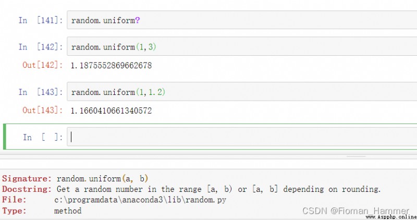The image size is (417, 220).
Task: Focus the empty active code cell
Action: (240, 137)
